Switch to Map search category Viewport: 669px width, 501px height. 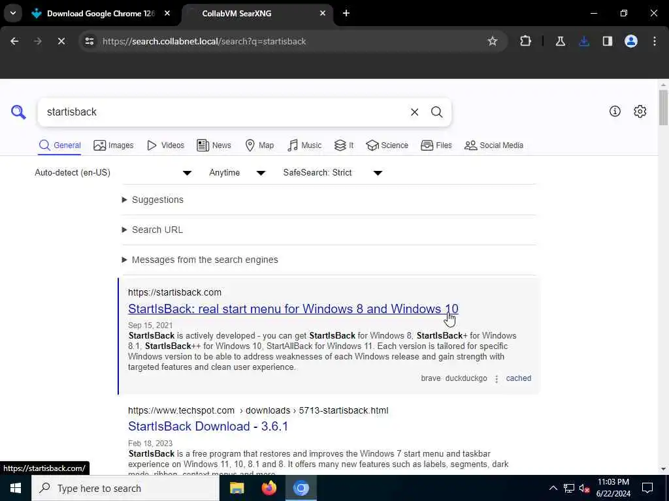click(259, 145)
